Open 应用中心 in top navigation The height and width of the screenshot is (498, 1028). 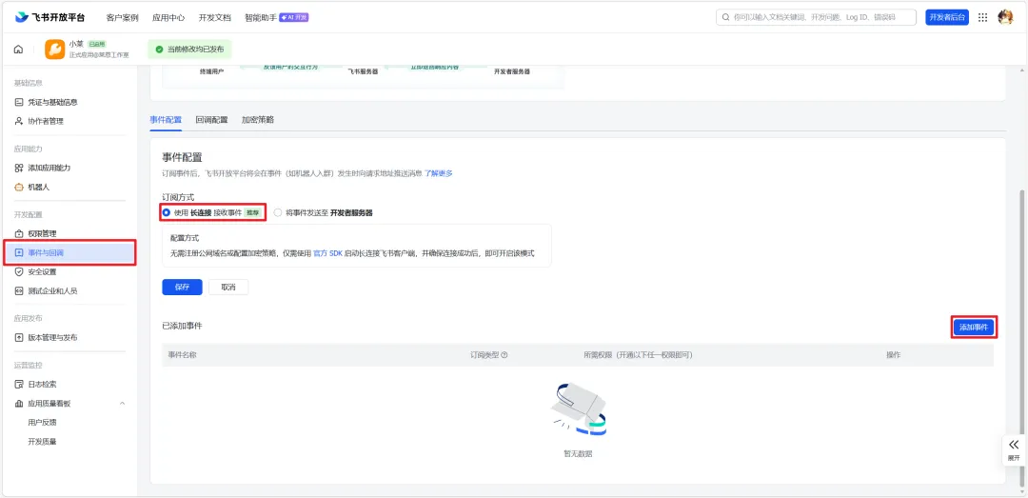click(x=168, y=18)
